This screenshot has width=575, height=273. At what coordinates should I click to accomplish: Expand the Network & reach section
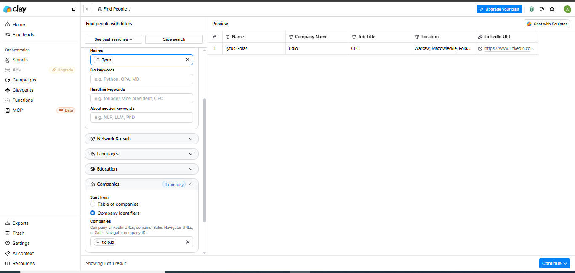coord(141,139)
